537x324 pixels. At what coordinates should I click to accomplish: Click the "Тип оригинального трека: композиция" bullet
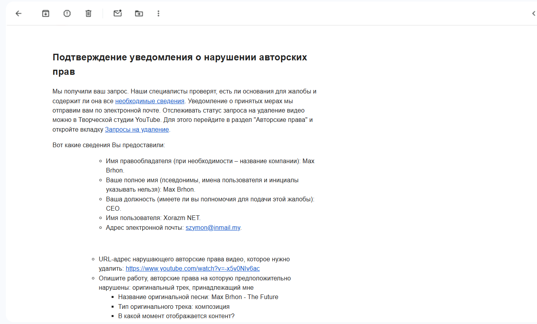174,306
